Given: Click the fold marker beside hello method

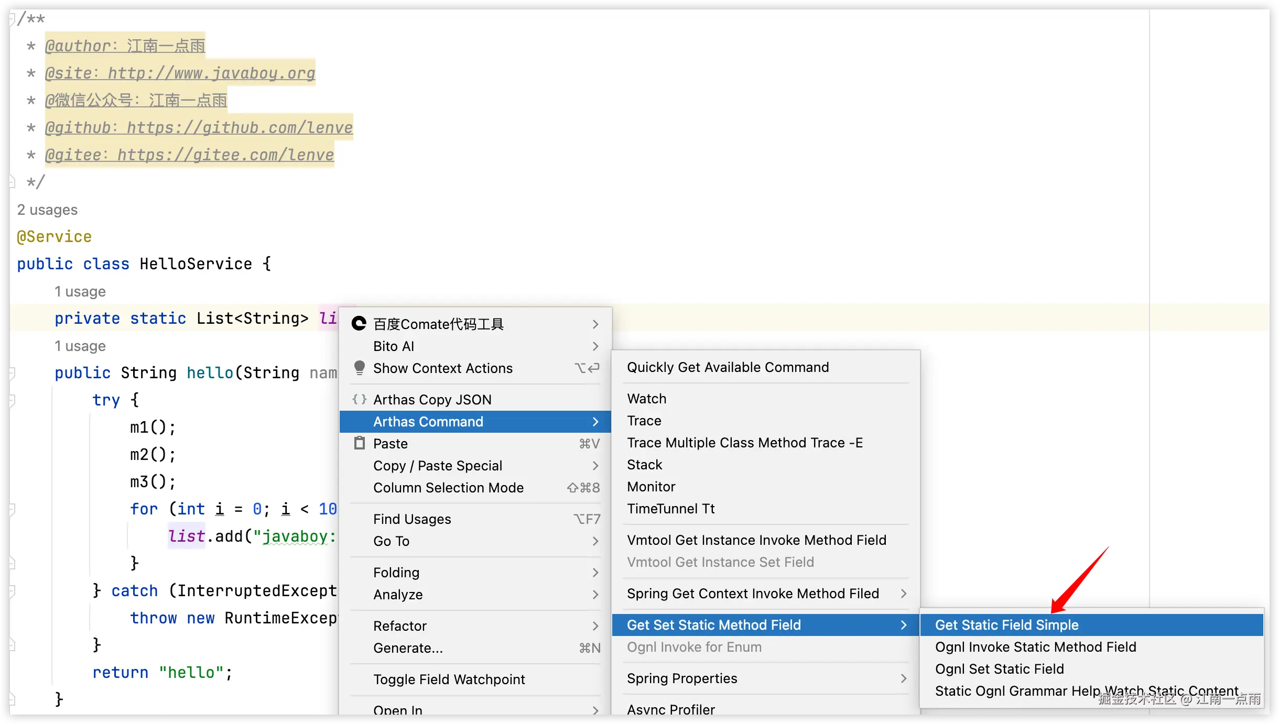Looking at the screenshot, I should point(12,373).
